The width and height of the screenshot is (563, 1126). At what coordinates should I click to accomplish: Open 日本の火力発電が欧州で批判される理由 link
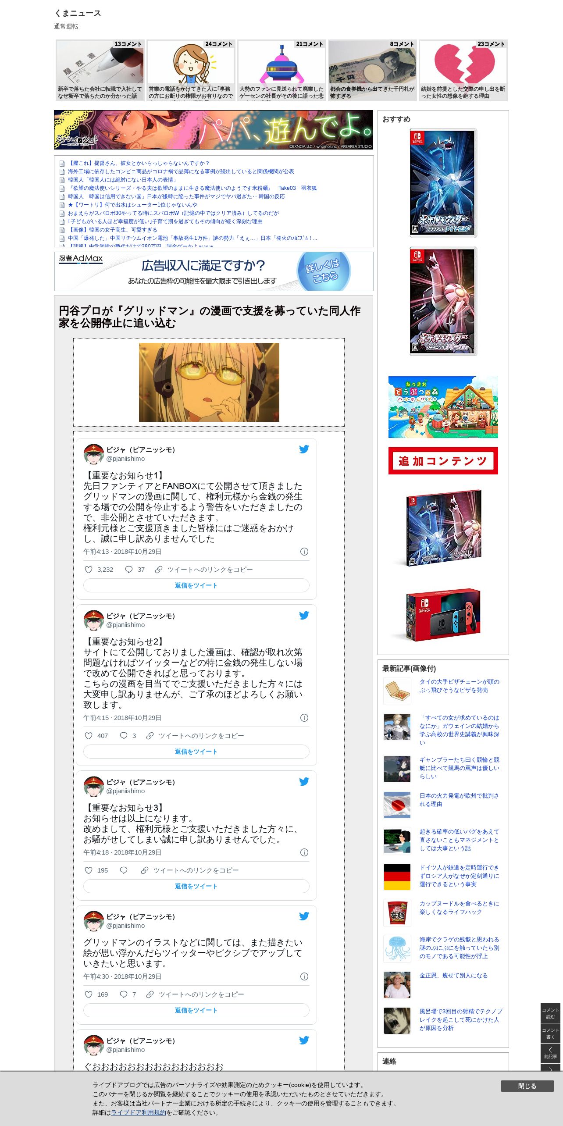pos(459,800)
